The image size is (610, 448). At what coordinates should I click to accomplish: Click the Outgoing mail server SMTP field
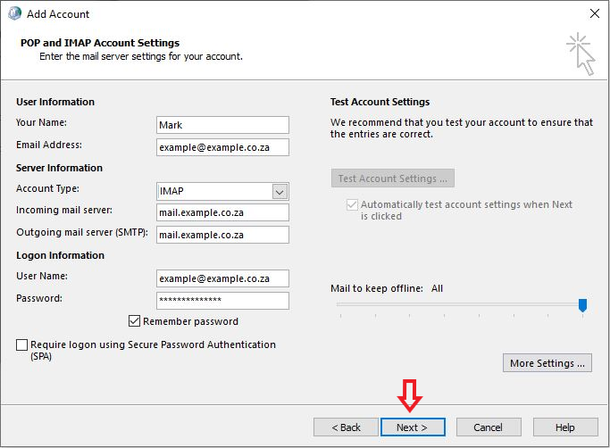pos(222,235)
